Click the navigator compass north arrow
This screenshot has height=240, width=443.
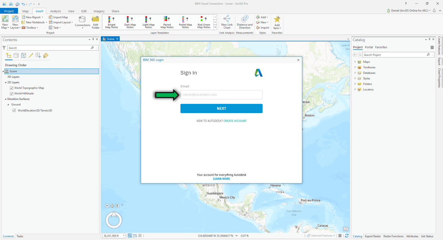[x=114, y=214]
